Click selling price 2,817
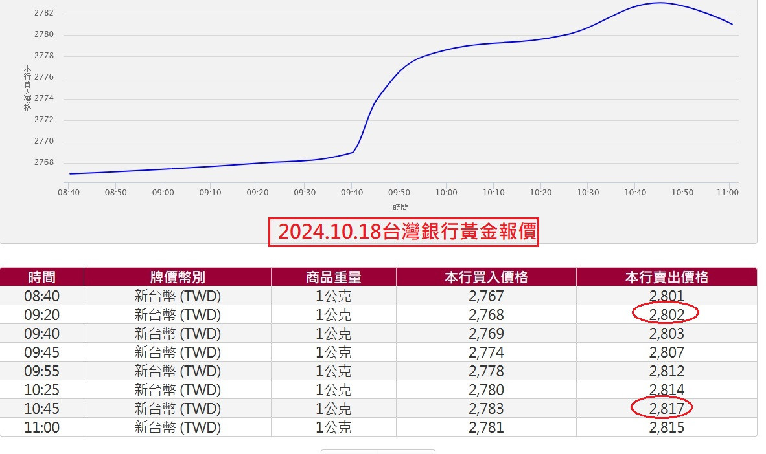 tap(667, 409)
